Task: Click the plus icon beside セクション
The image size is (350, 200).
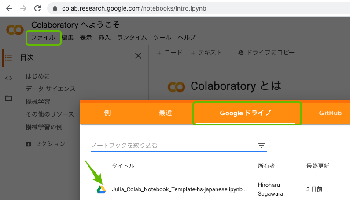Action: 28,144
